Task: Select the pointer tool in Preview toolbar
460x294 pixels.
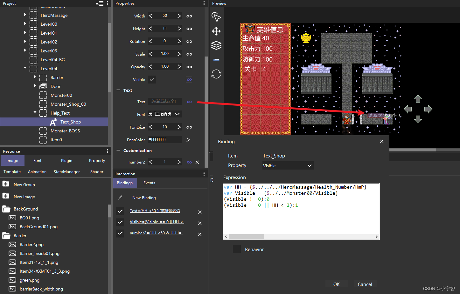Action: (216, 17)
